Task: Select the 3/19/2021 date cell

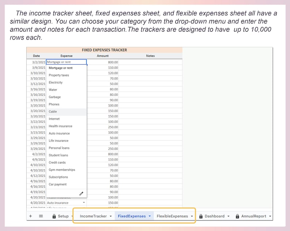Action: pyautogui.click(x=37, y=100)
